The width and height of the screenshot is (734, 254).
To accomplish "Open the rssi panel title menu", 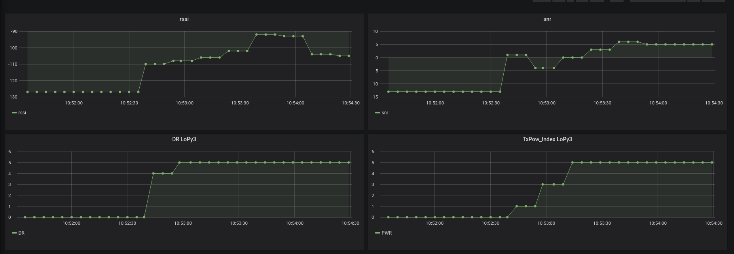I will tap(184, 19).
